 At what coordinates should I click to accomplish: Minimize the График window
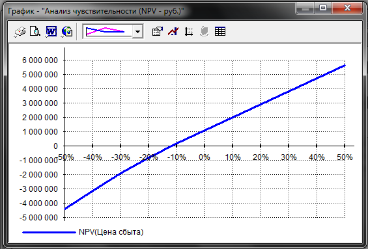(305, 8)
